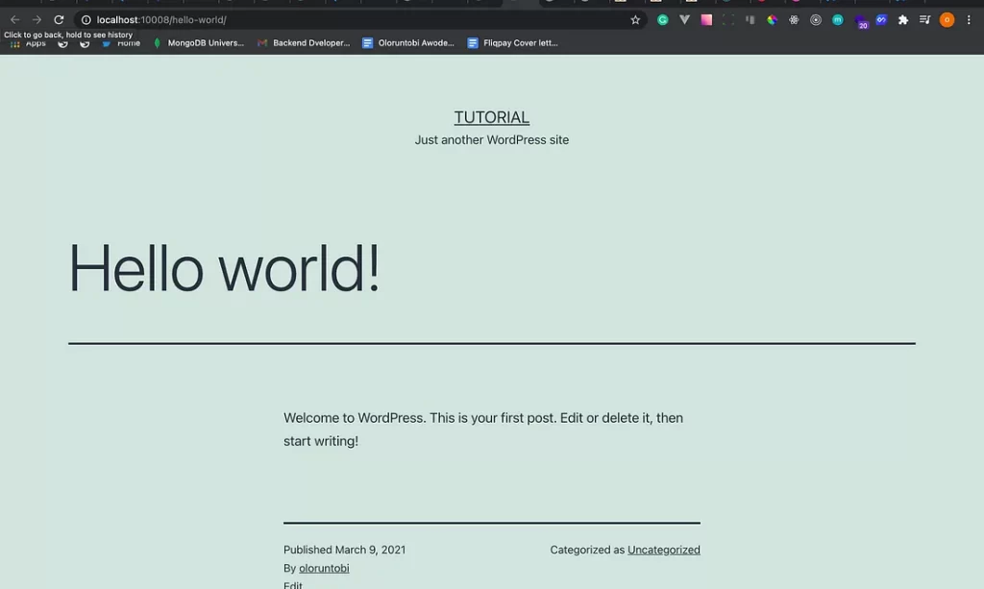984x589 pixels.
Task: Open the React Developer Tools extension
Action: pos(794,19)
